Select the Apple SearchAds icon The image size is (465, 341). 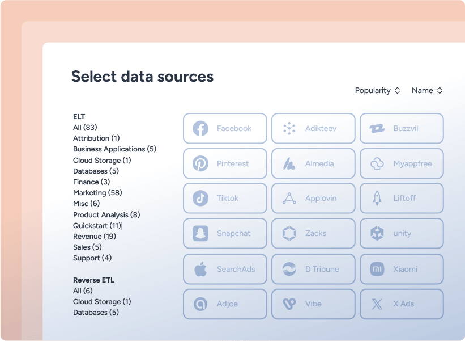[200, 269]
